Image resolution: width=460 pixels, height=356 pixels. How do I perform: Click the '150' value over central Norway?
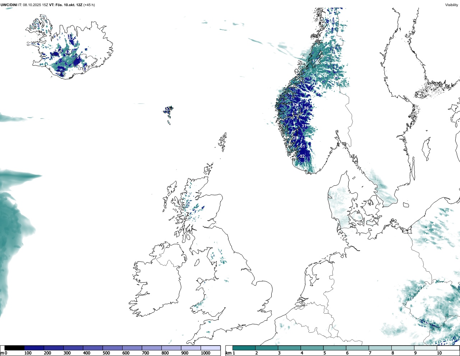click(316, 61)
